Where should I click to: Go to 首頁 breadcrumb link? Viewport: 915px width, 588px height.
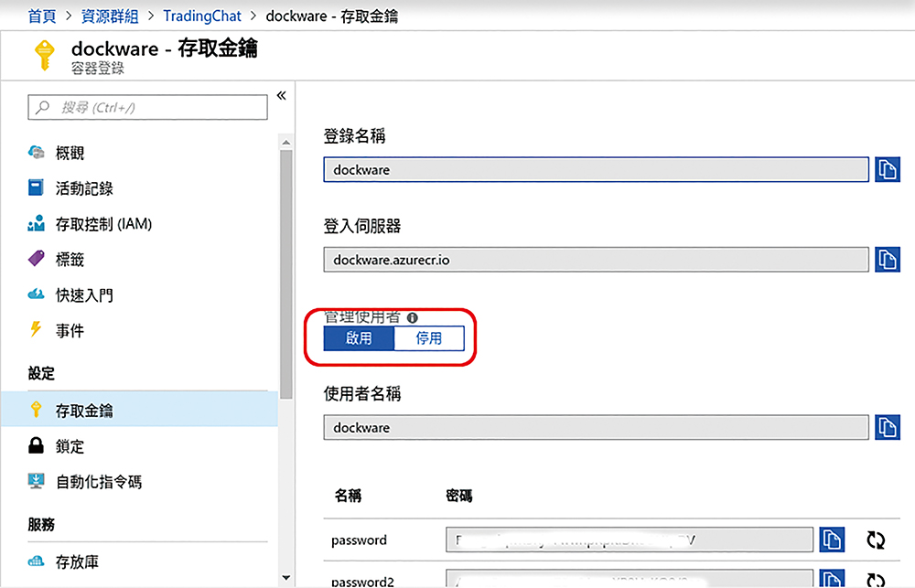(x=42, y=16)
